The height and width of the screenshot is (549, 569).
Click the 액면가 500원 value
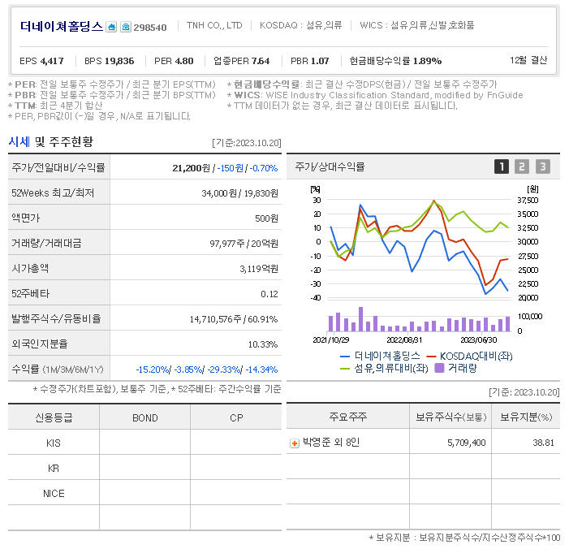point(266,218)
